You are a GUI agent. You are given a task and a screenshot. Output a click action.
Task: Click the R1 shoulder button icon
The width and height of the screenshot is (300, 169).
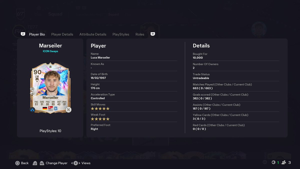[153, 34]
